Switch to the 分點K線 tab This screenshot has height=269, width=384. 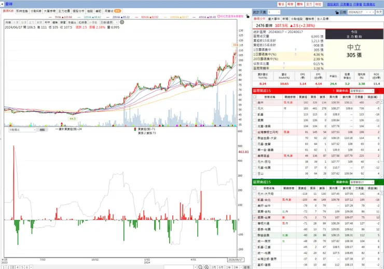[x=36, y=11]
